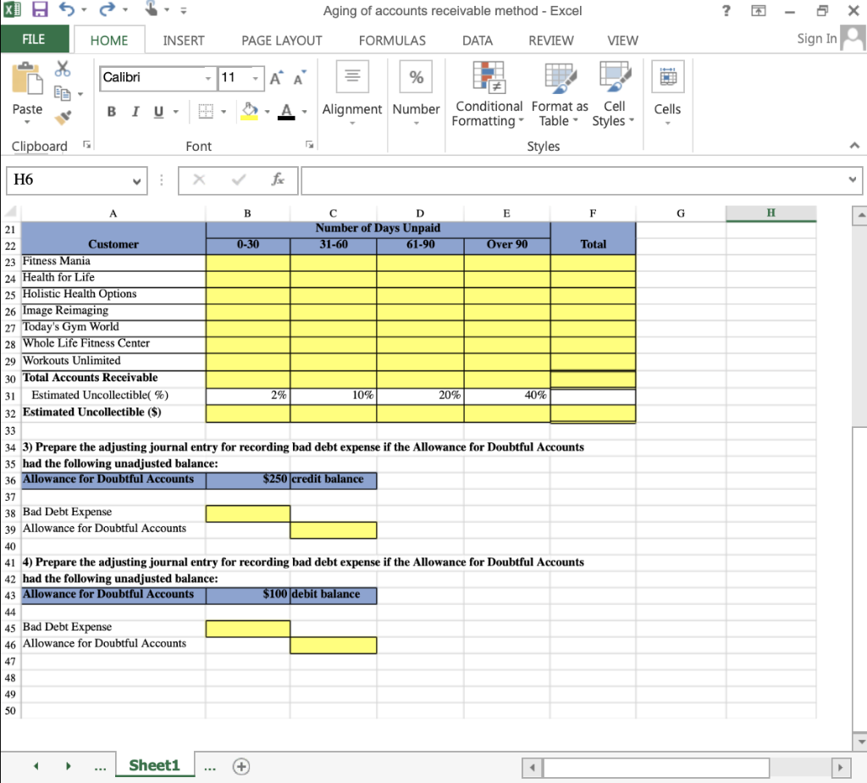Viewport: 867px width, 783px height.
Task: Increase font size with large A icon
Action: tap(277, 78)
